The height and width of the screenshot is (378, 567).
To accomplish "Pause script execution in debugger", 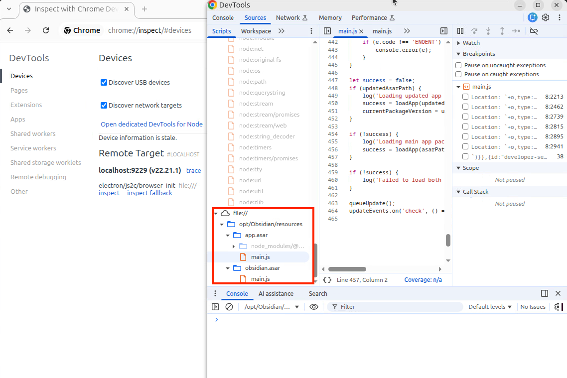I will pyautogui.click(x=460, y=31).
